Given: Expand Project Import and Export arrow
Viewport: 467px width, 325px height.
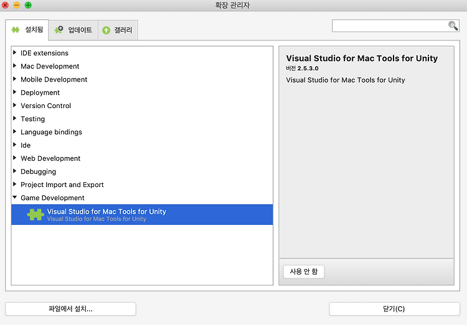Looking at the screenshot, I should pyautogui.click(x=14, y=184).
